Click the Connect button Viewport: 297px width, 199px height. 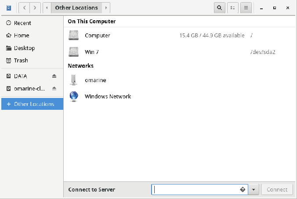pyautogui.click(x=277, y=190)
